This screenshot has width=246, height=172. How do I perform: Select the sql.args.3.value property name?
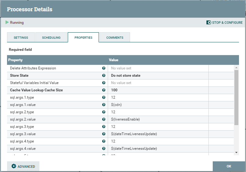[x=23, y=134]
